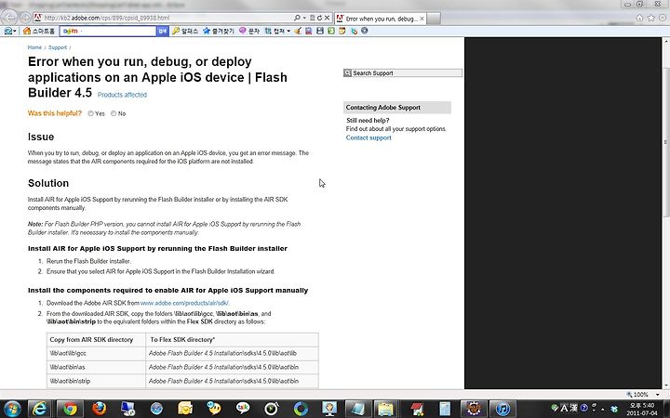Viewport: 670px width, 418px height.
Task: Open the mail icon dropdown in the toolbar
Action: point(10,32)
